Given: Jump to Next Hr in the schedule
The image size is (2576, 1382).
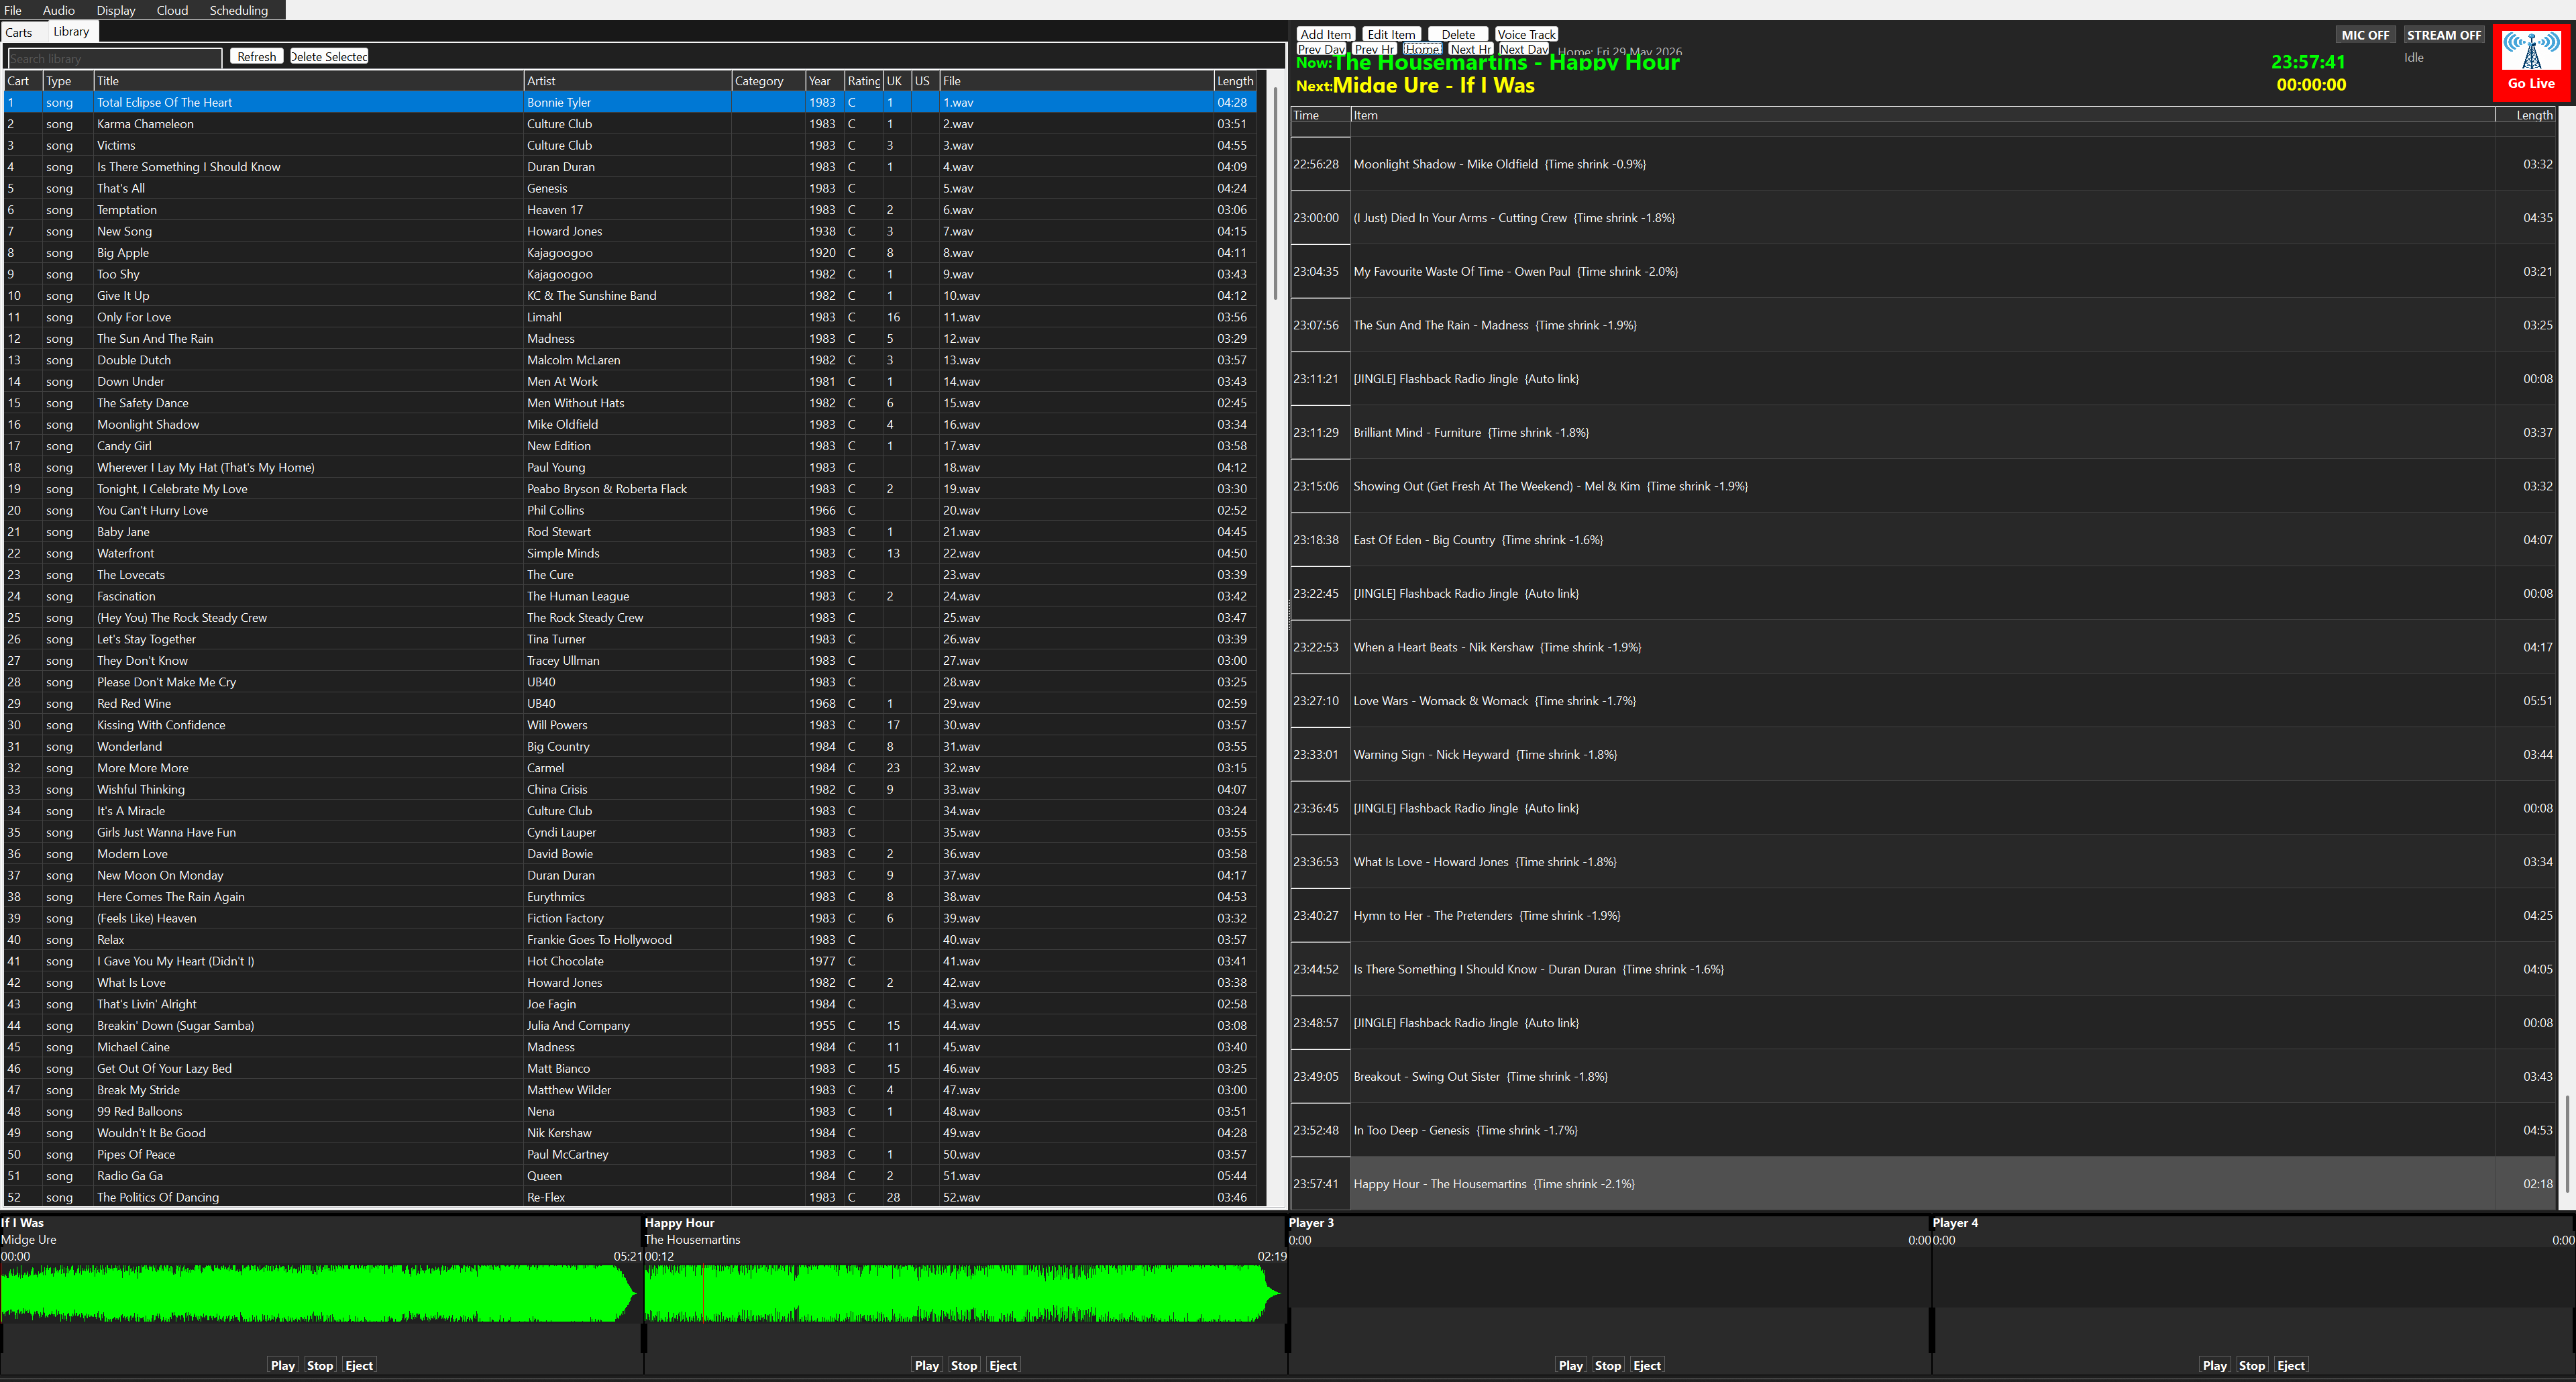Looking at the screenshot, I should coord(1470,49).
